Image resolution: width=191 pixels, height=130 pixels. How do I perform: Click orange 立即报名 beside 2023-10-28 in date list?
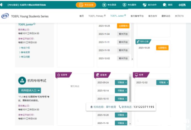point(123,26)
